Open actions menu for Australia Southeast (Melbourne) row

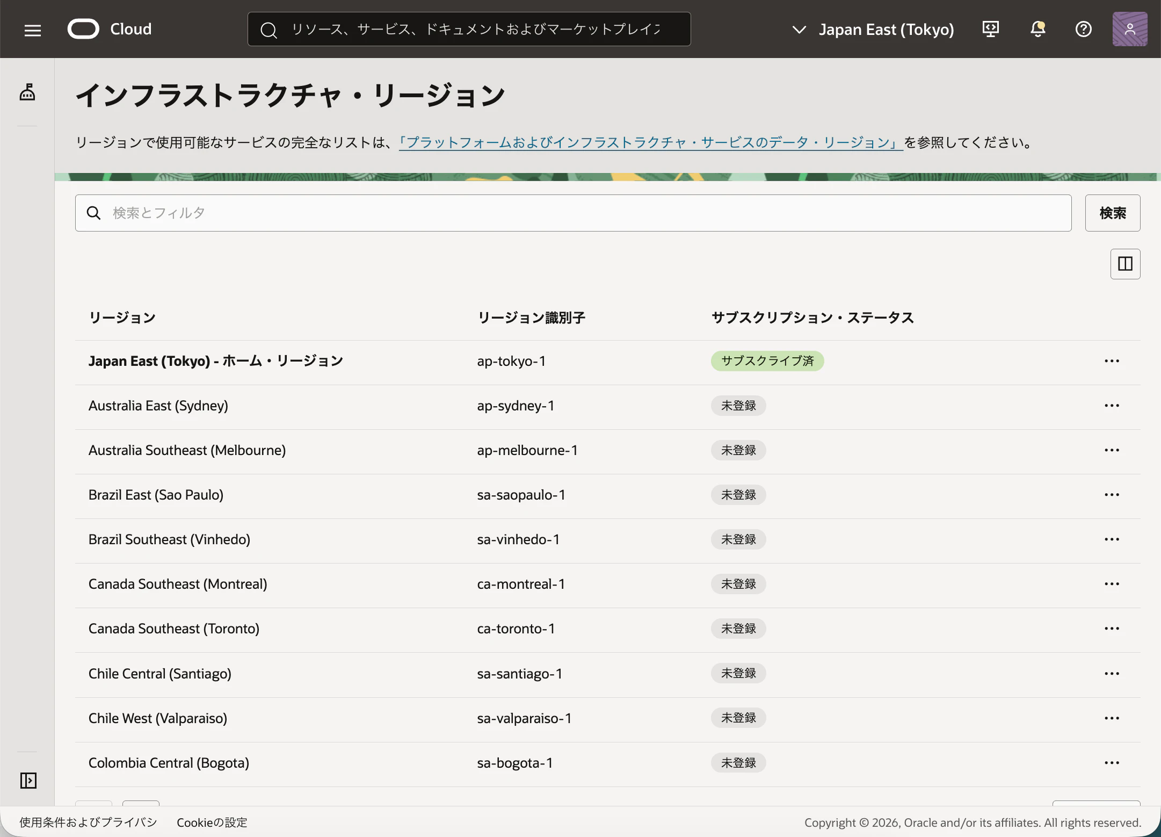[x=1112, y=450]
